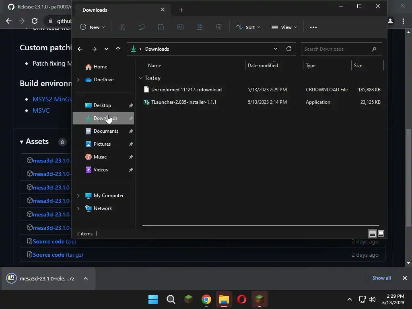Open Chrome three-dot menu
This screenshot has height=309, width=412.
tap(403, 21)
